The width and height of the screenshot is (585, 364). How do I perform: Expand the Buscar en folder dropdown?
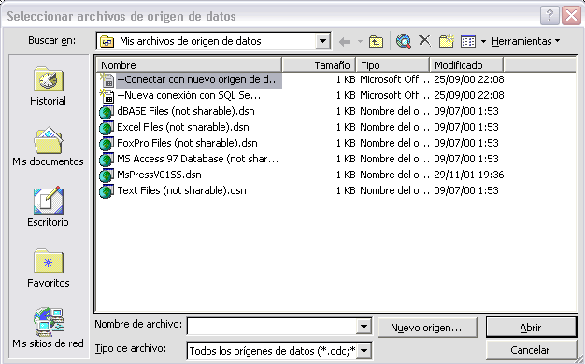tap(322, 41)
